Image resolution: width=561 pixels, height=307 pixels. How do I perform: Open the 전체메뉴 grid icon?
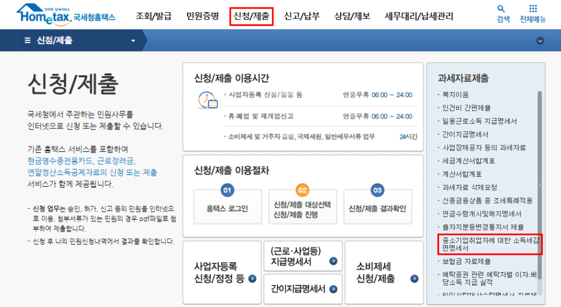tap(533, 9)
